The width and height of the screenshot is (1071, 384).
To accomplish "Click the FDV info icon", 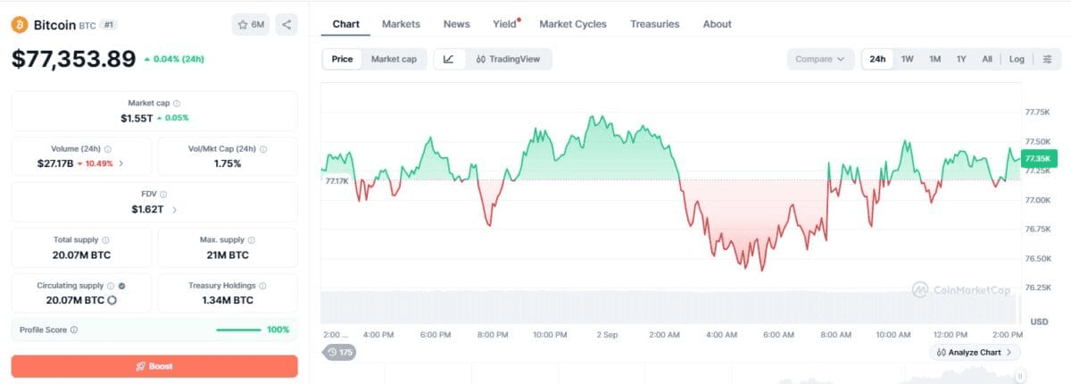I will (163, 194).
